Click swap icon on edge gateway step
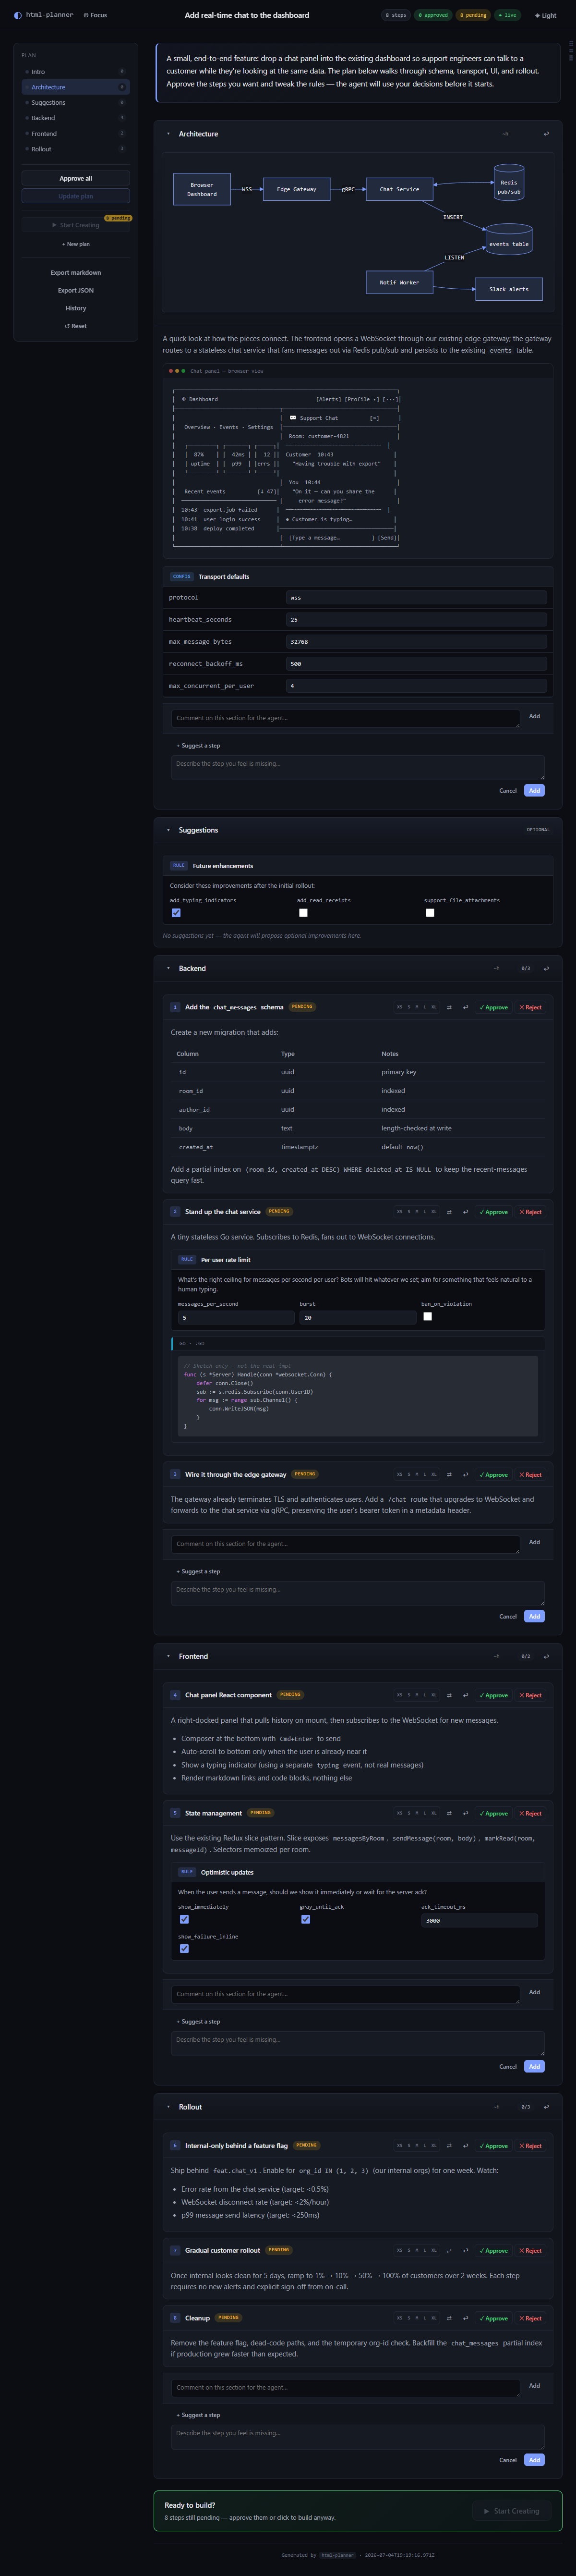Screen dimensions: 576x2576 coord(449,1474)
